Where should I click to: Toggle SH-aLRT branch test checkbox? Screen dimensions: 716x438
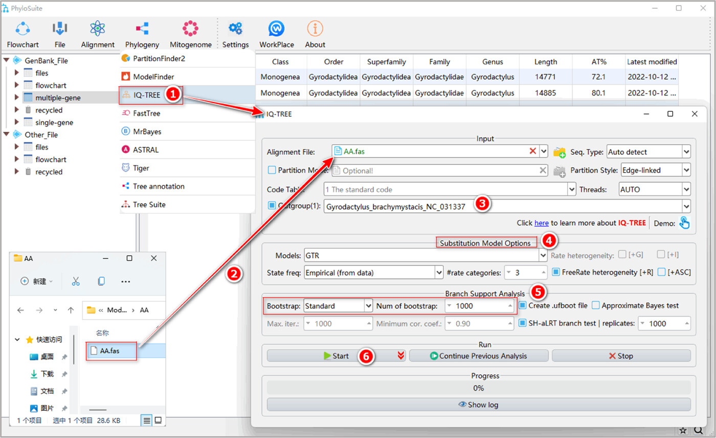click(x=523, y=323)
